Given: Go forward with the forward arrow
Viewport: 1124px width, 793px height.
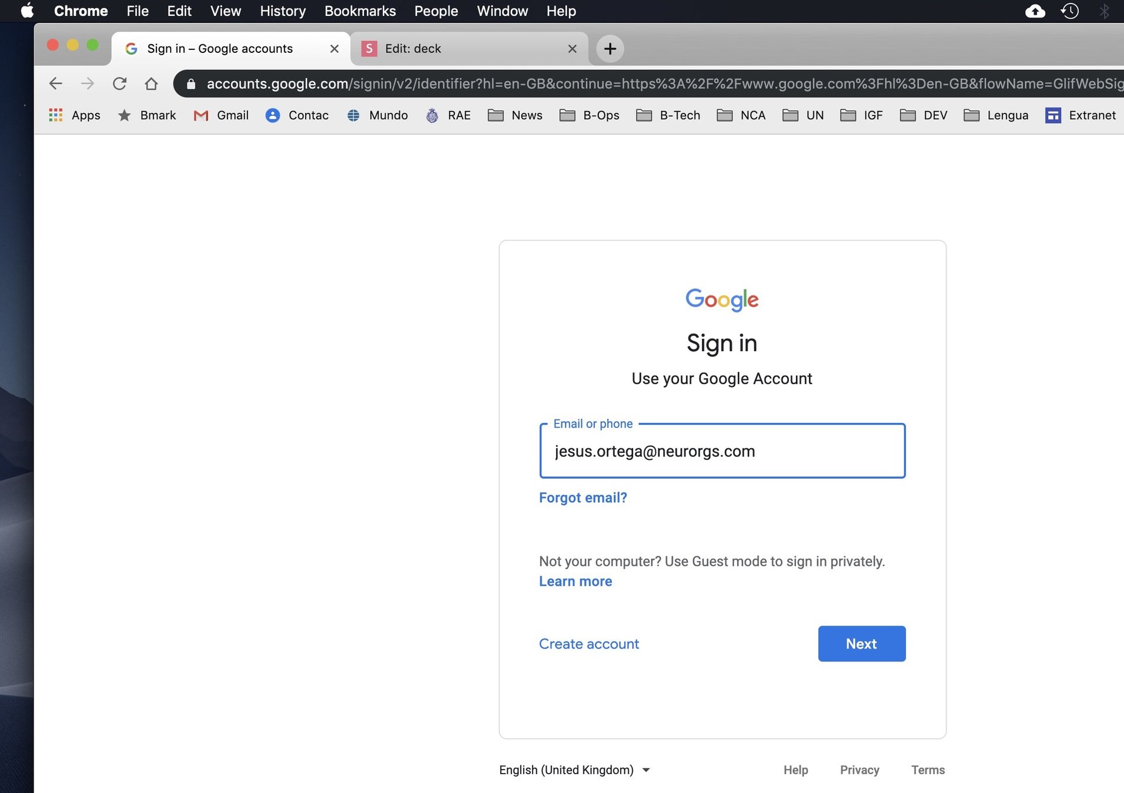Looking at the screenshot, I should click(88, 83).
